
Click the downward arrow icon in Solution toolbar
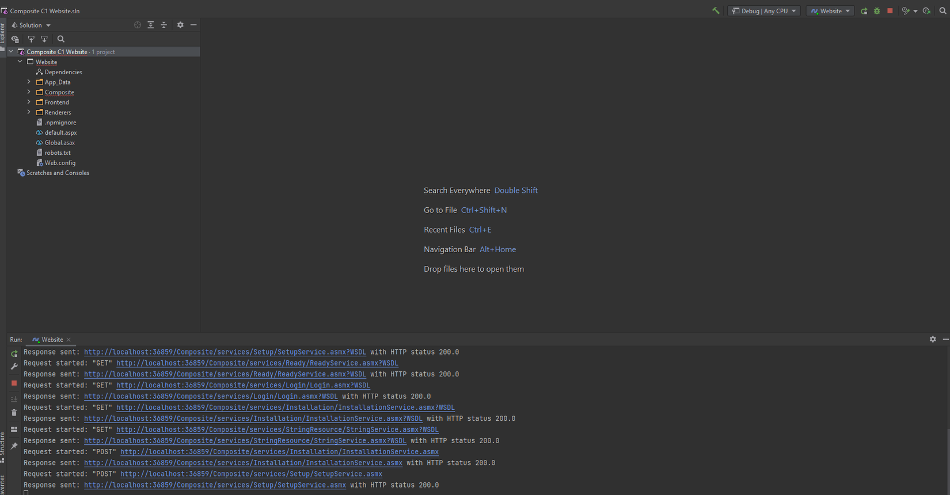44,39
